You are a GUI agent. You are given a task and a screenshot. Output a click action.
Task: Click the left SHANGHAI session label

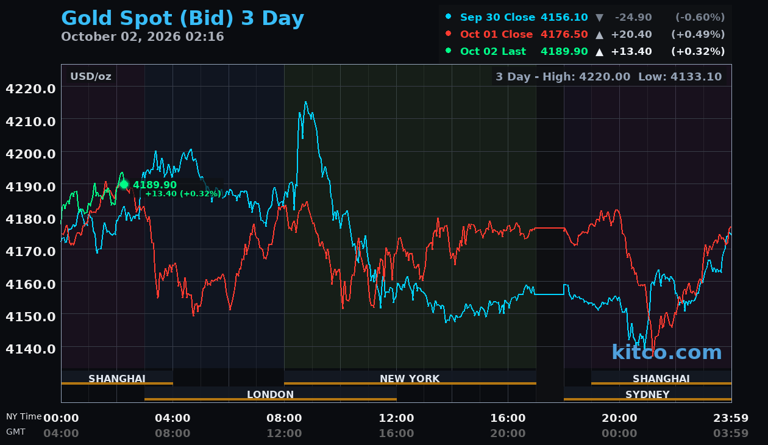pos(117,378)
